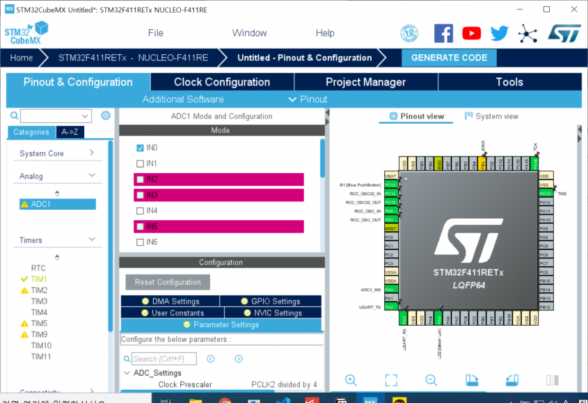Open the Window menu

tap(249, 33)
